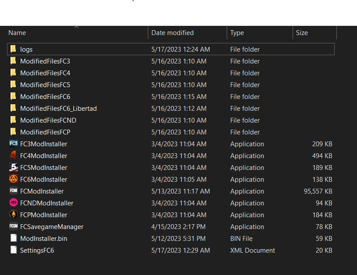Select the FC4ModInstaller app icon

13,155
